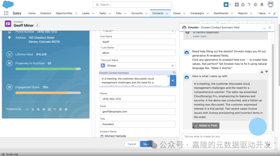Click the Salesforce cloud logo
Screen dimensions: 280x156
8,4
